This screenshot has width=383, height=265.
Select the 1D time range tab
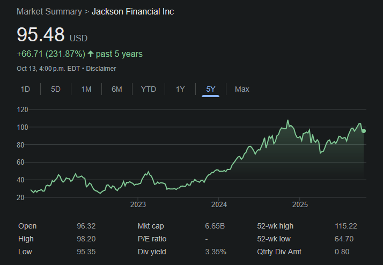coord(25,89)
